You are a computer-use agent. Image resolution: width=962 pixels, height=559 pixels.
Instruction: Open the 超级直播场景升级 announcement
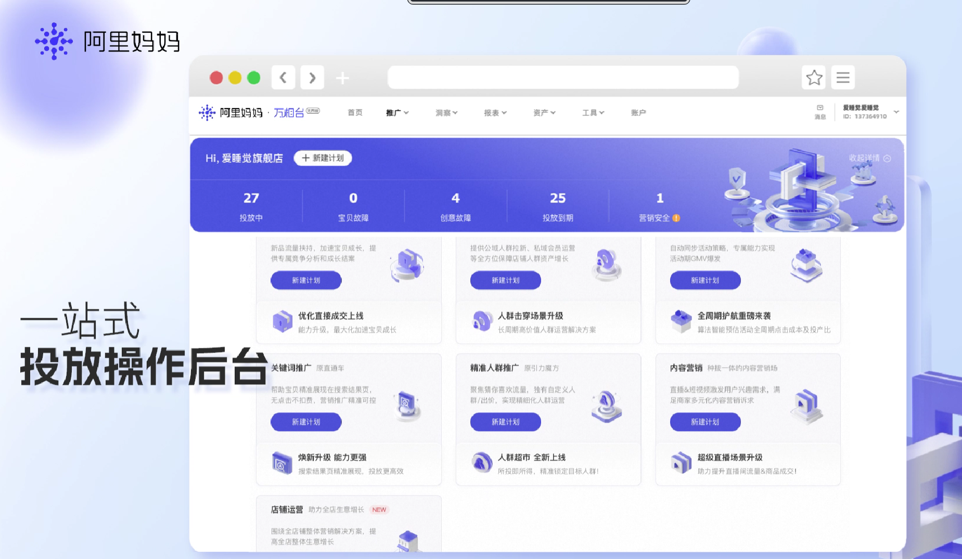coord(748,464)
